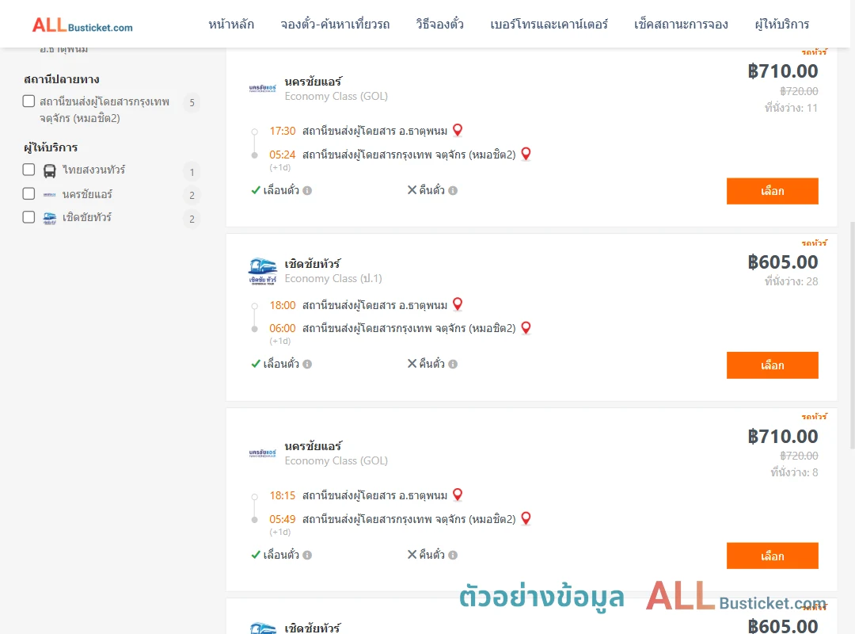Click นครชัยแอร์ logo on 18:15 trip card
The width and height of the screenshot is (855, 634).
click(262, 453)
